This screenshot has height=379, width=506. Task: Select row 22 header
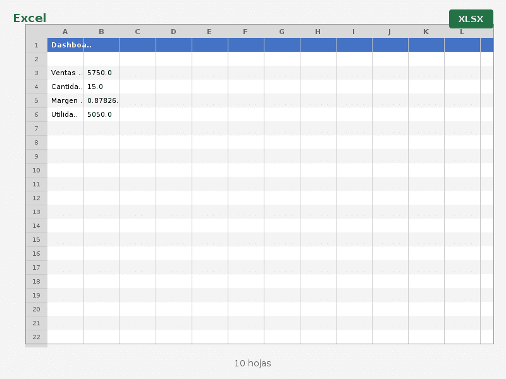[x=36, y=337]
